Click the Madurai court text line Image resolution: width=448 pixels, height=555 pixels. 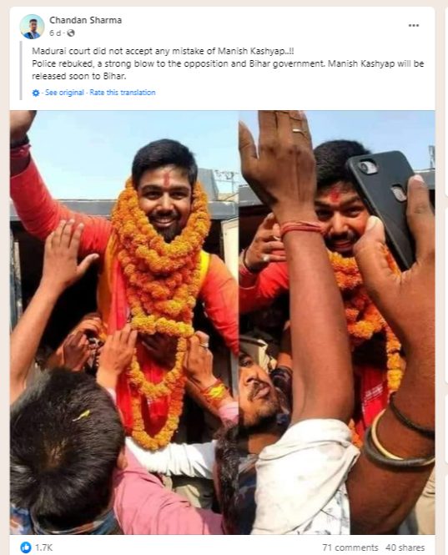click(x=163, y=51)
